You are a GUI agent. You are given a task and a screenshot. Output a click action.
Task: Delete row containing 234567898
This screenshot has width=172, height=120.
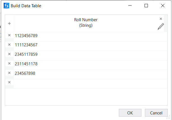(9, 73)
